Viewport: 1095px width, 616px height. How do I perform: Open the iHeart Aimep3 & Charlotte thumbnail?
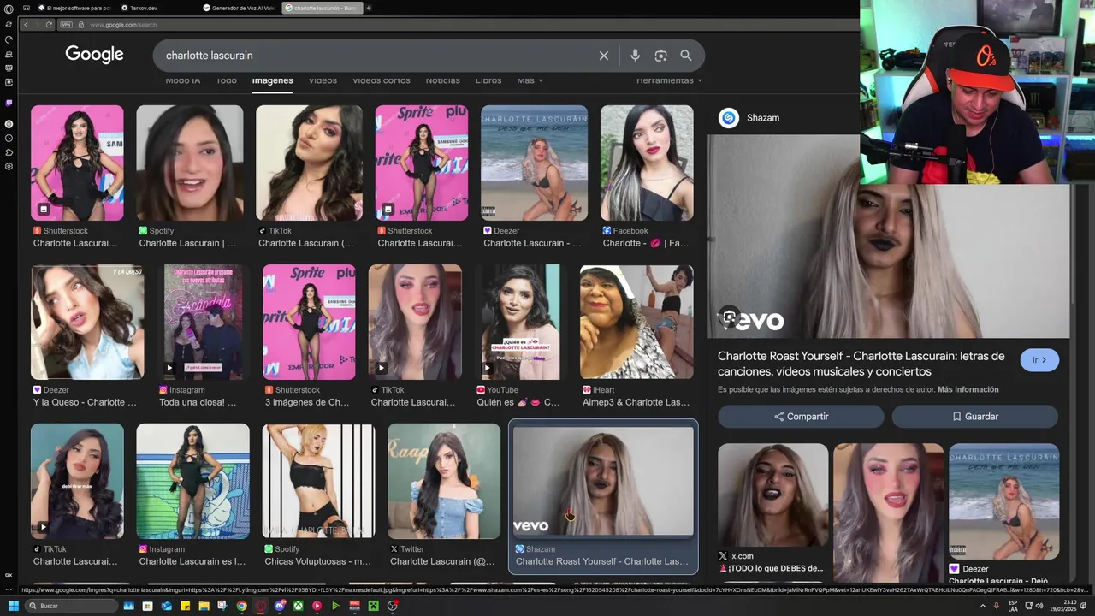click(636, 322)
